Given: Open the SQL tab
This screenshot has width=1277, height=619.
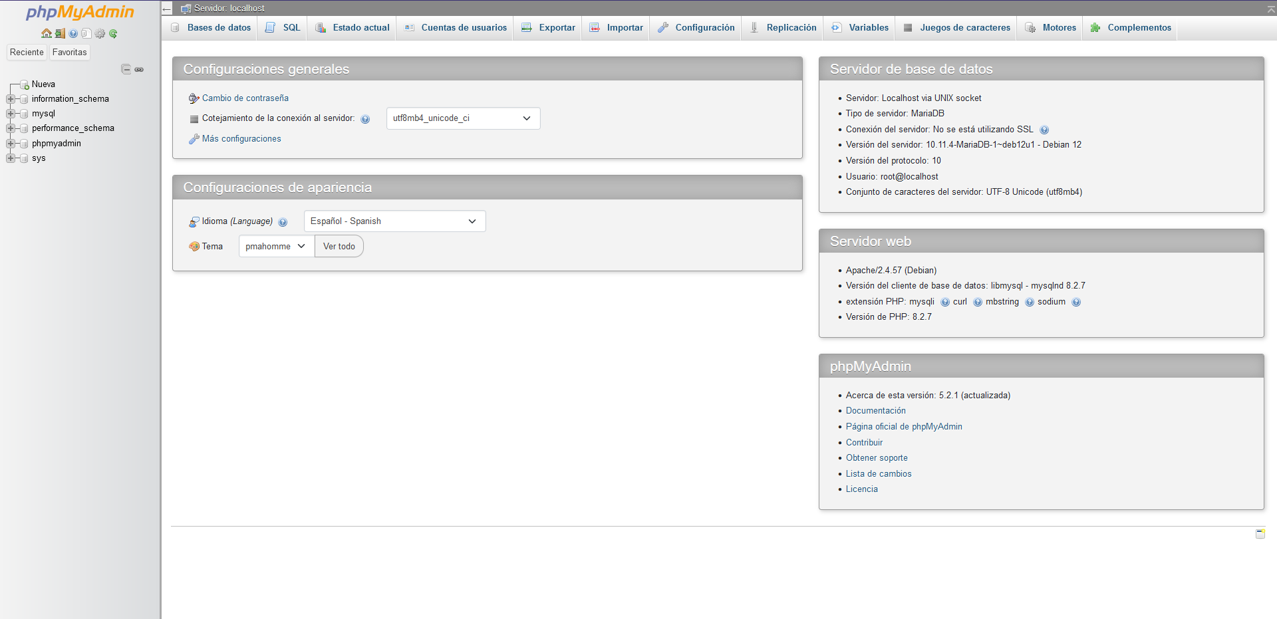Looking at the screenshot, I should (283, 28).
